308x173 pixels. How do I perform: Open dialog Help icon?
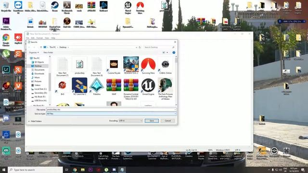coord(174,52)
